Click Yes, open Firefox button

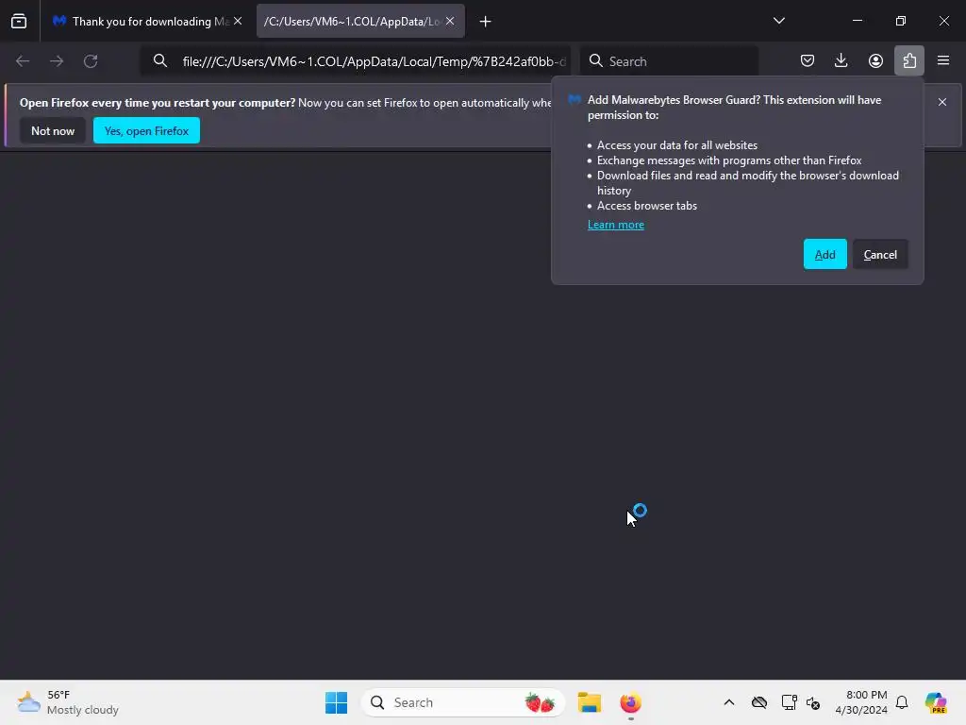(146, 130)
